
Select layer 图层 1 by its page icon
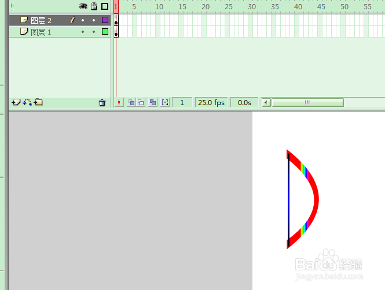(x=24, y=31)
